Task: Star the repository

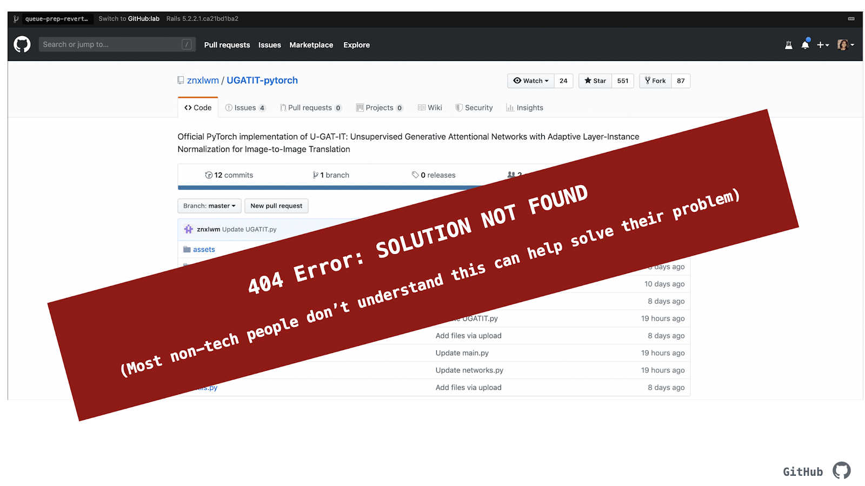Action: 595,81
